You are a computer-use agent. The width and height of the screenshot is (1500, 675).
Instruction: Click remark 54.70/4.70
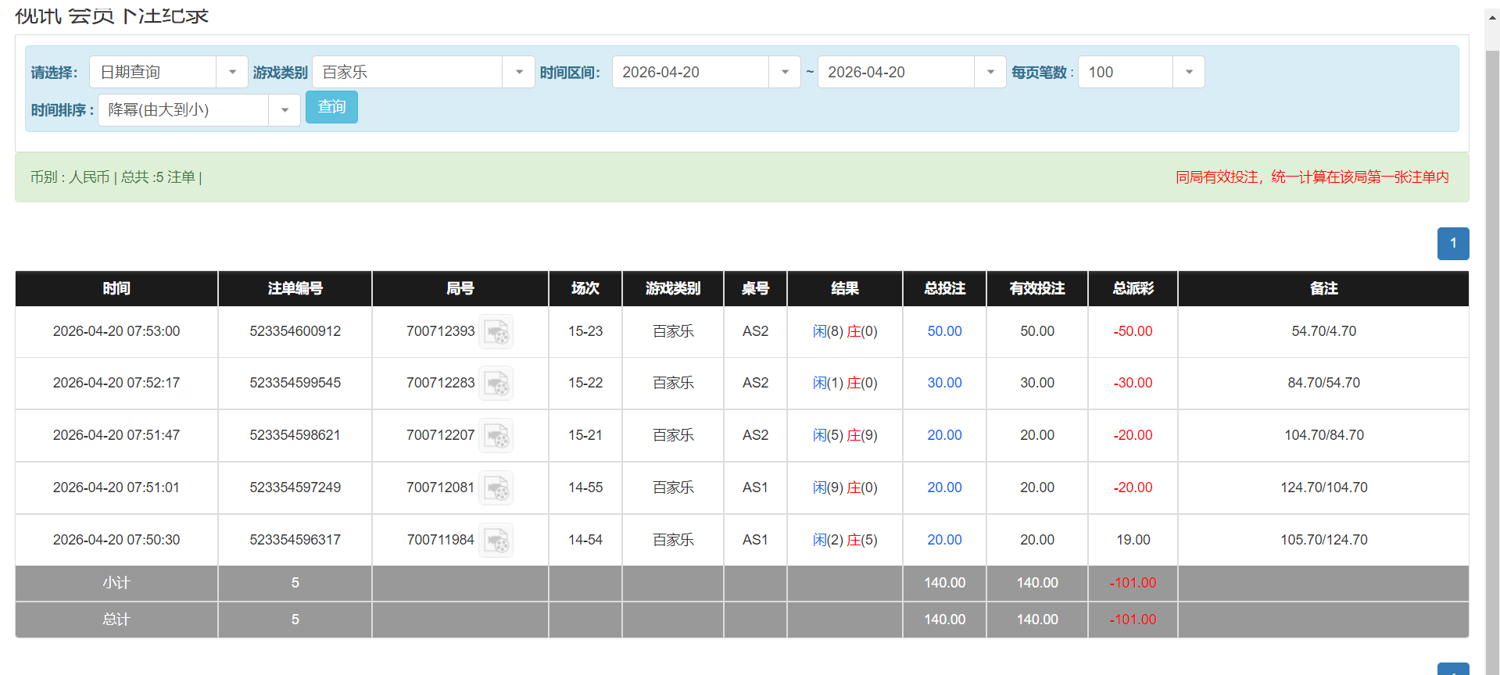(1324, 331)
